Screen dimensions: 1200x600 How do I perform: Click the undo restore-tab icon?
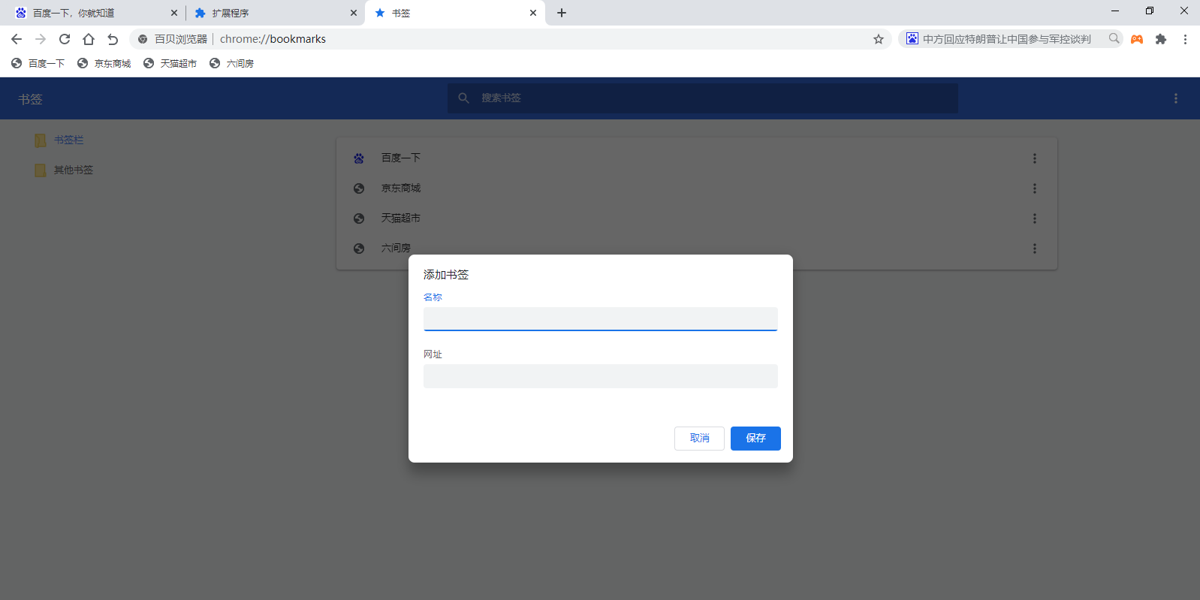pos(113,39)
